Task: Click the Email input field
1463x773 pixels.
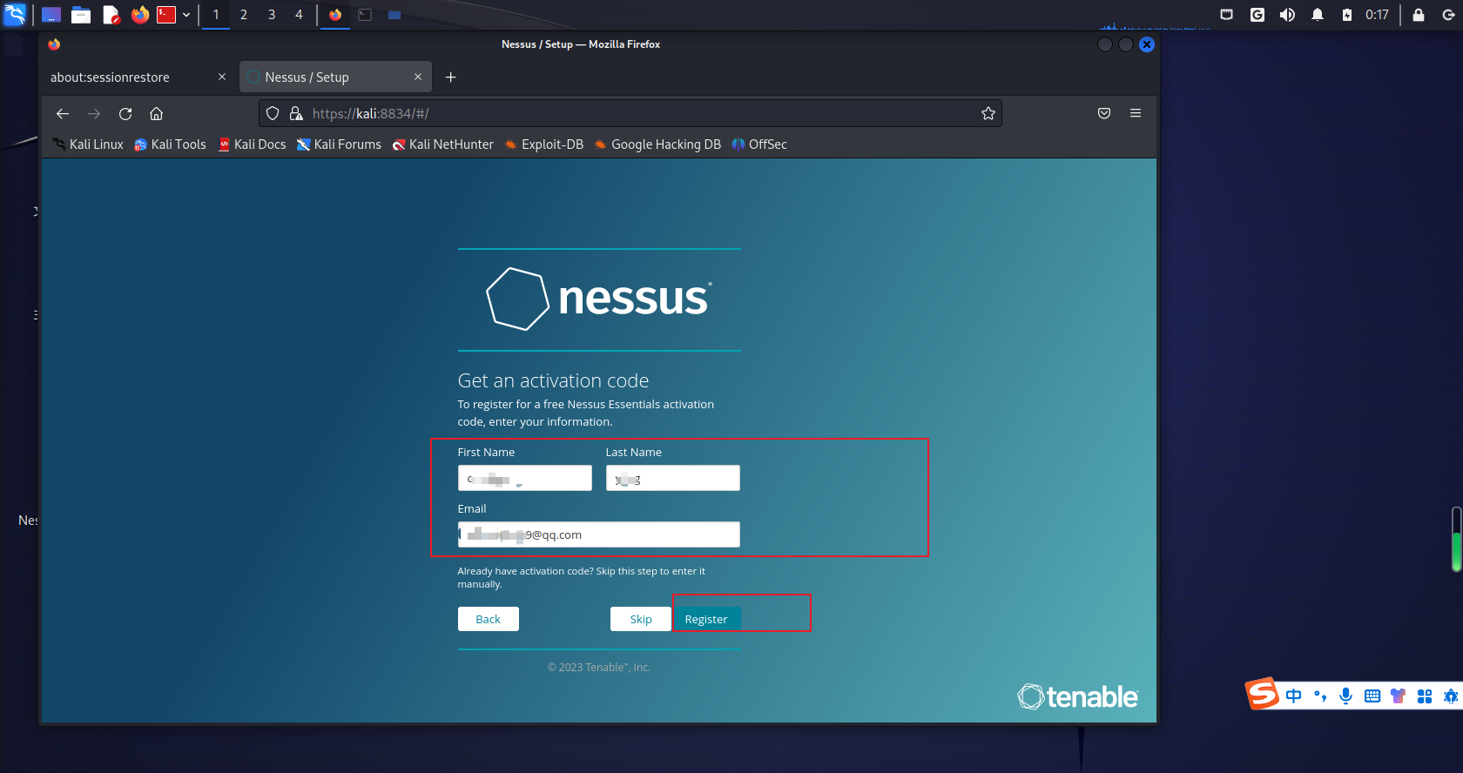Action: 599,534
